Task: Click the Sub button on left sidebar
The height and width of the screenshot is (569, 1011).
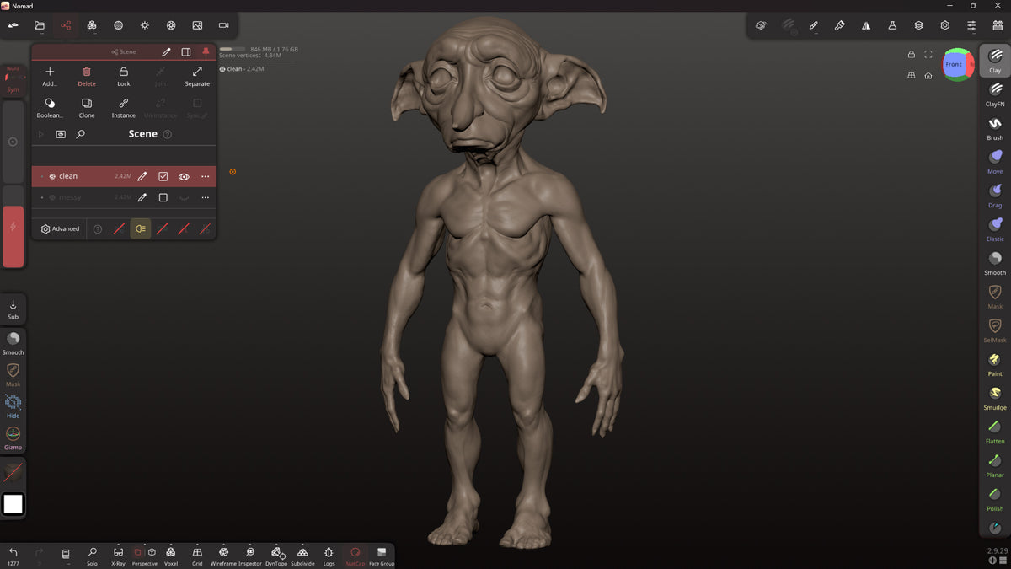Action: 13,309
